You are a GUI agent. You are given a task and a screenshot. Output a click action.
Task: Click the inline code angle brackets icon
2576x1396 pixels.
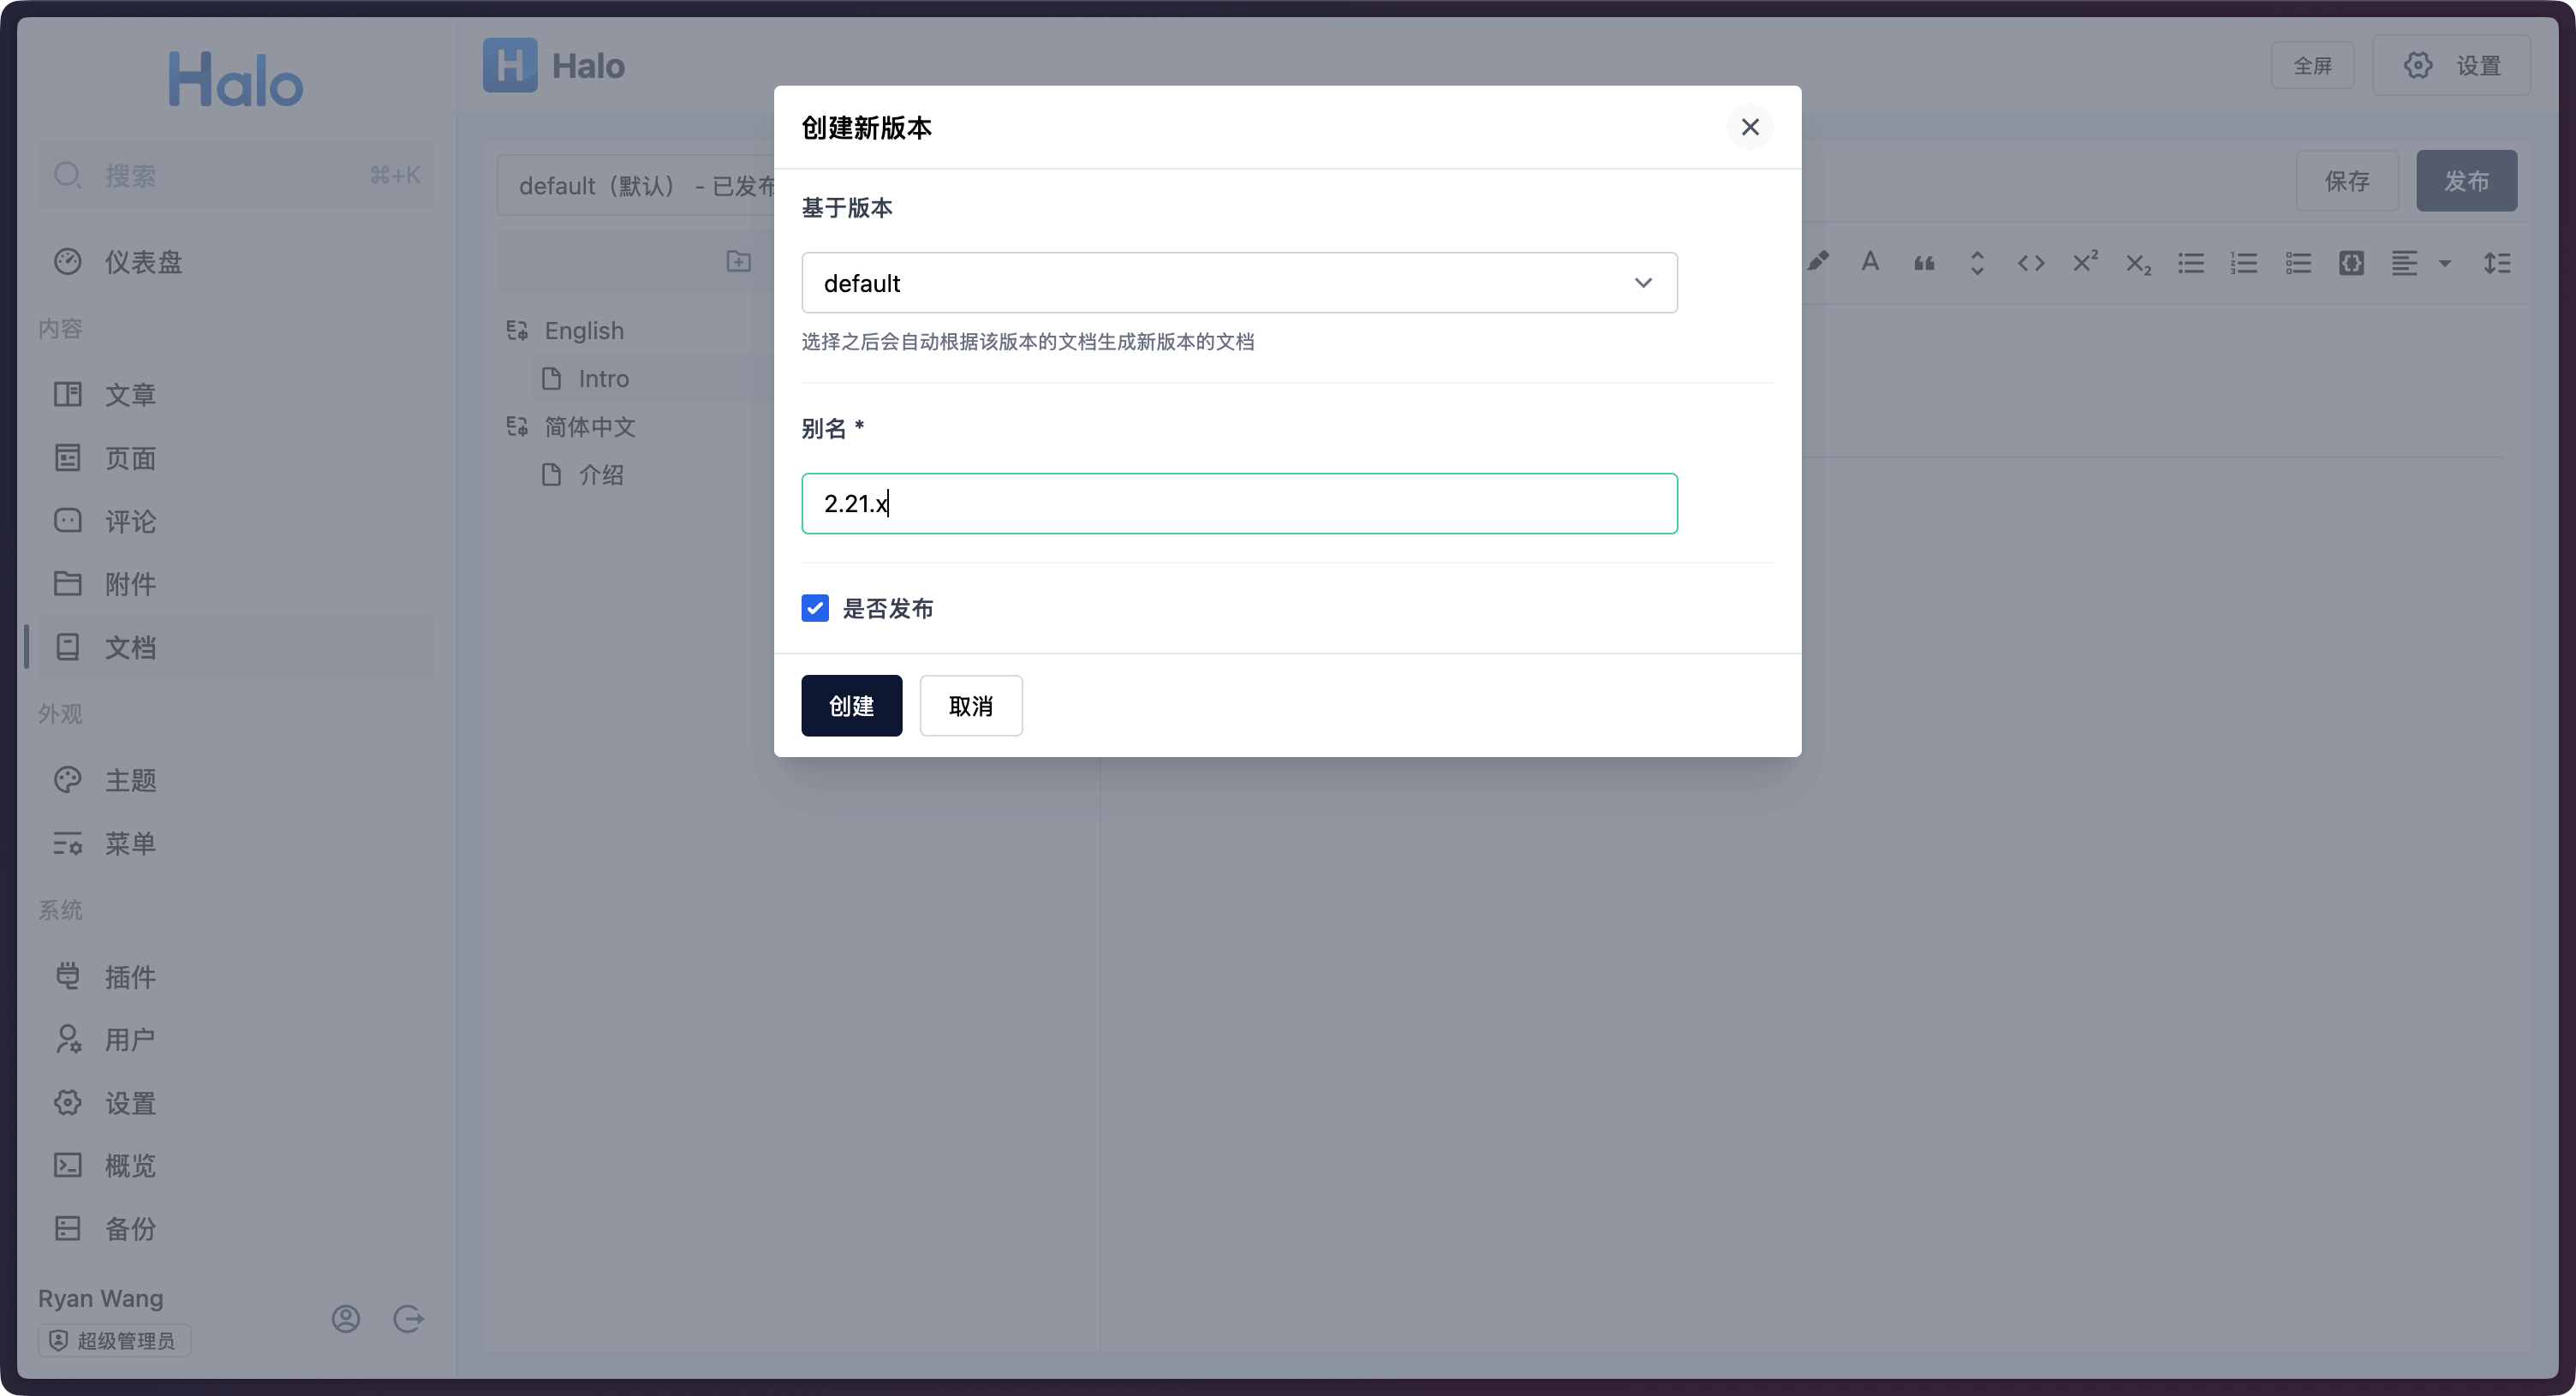click(2031, 263)
